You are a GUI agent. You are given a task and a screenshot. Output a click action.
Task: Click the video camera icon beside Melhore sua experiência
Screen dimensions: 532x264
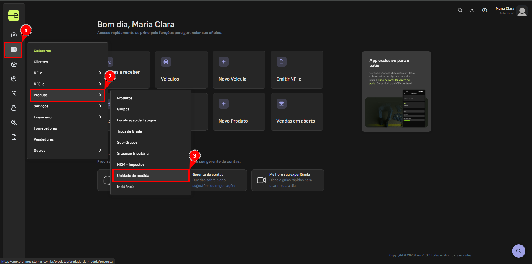point(262,180)
